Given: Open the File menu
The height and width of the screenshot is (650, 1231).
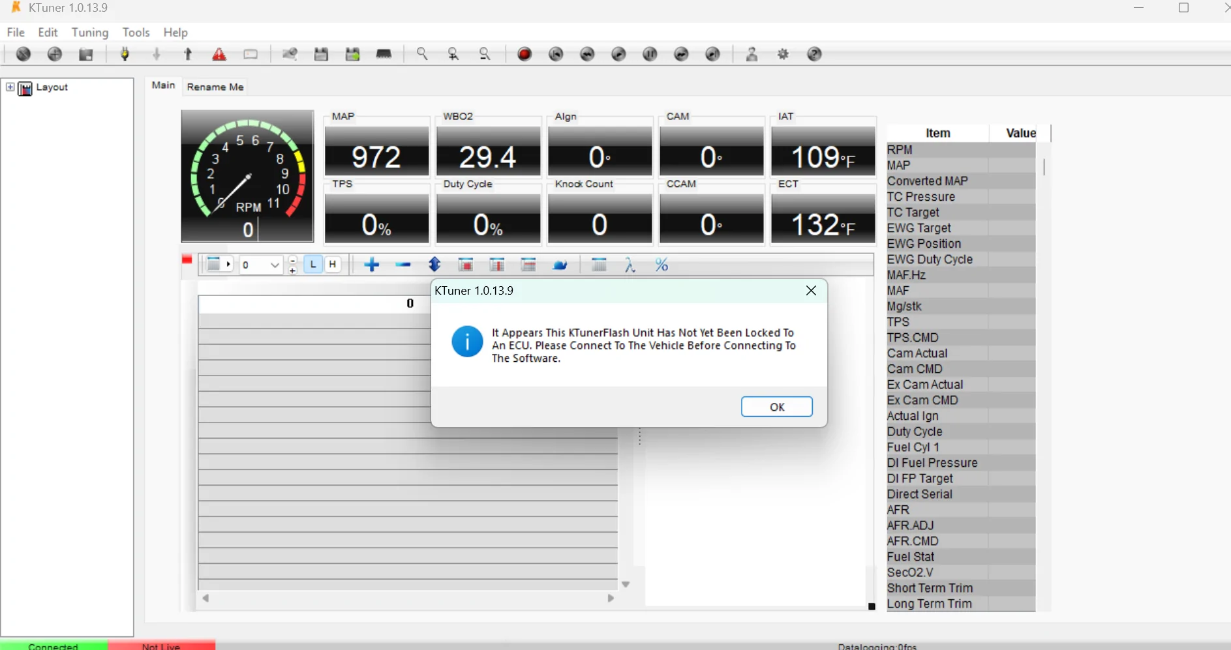Looking at the screenshot, I should click(16, 32).
